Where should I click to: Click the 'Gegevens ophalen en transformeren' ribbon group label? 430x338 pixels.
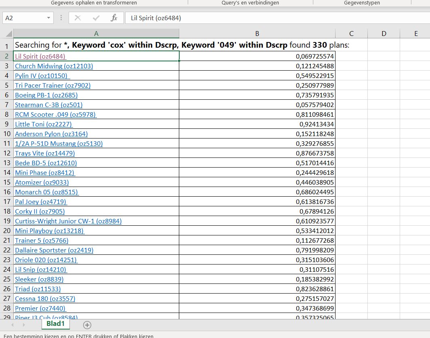click(94, 3)
